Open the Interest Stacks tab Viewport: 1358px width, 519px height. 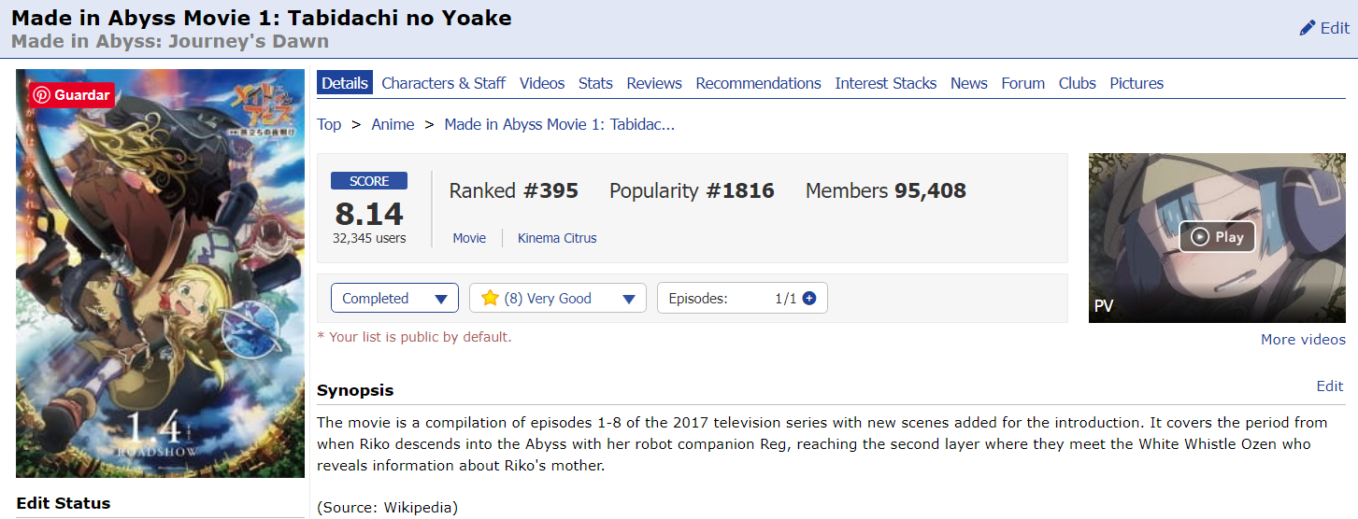tap(886, 83)
